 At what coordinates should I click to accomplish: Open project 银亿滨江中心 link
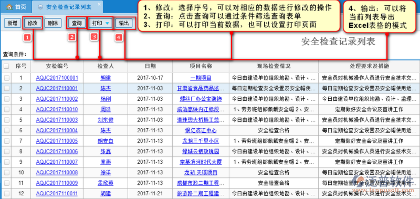coord(201,130)
